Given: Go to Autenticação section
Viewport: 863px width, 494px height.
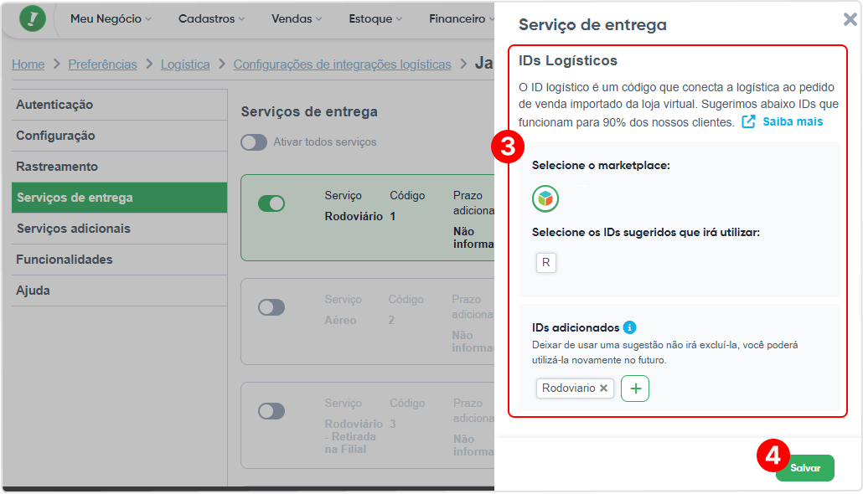Looking at the screenshot, I should click(x=120, y=105).
